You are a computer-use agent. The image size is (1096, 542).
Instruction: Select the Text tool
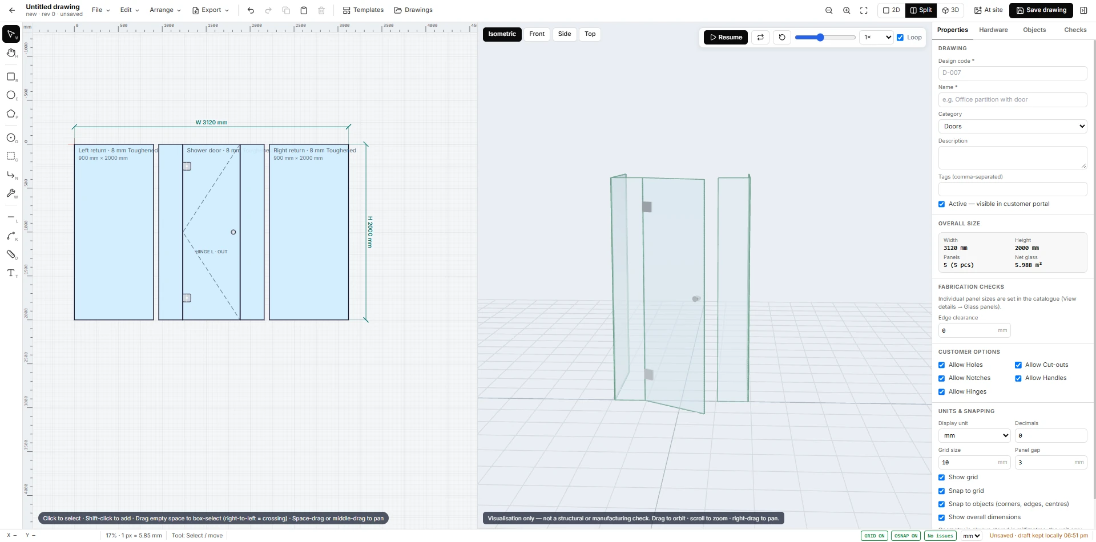point(11,273)
